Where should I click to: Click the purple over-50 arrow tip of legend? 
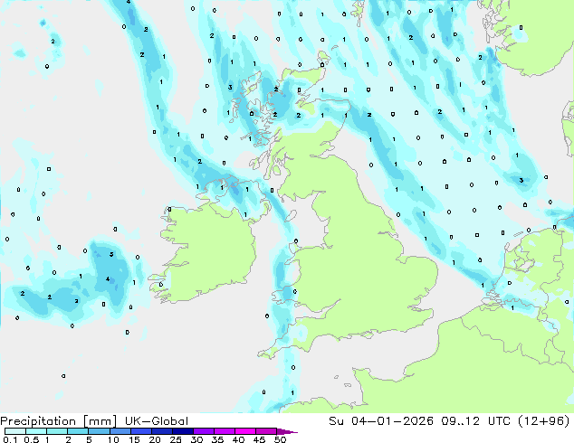tap(287, 431)
